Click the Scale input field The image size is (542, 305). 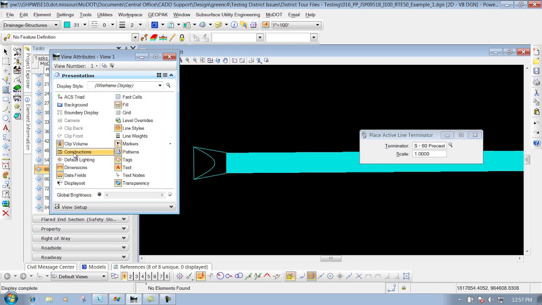[429, 154]
